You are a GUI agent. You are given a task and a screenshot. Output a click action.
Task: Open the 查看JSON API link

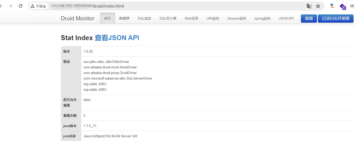point(117,38)
